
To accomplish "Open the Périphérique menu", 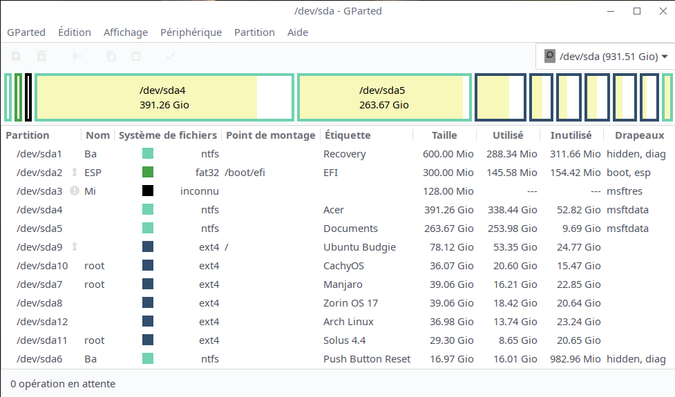I will tap(191, 32).
